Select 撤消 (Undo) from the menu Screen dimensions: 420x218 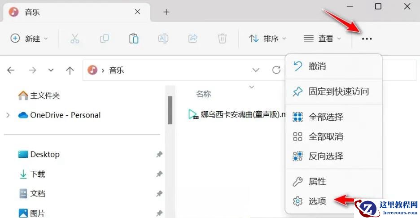click(334, 66)
